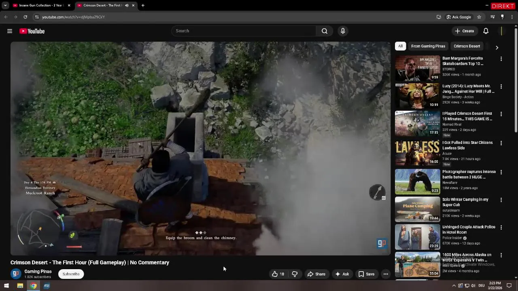Open options for Solo Winter Camping video
Image resolution: width=518 pixels, height=291 pixels.
click(x=501, y=200)
